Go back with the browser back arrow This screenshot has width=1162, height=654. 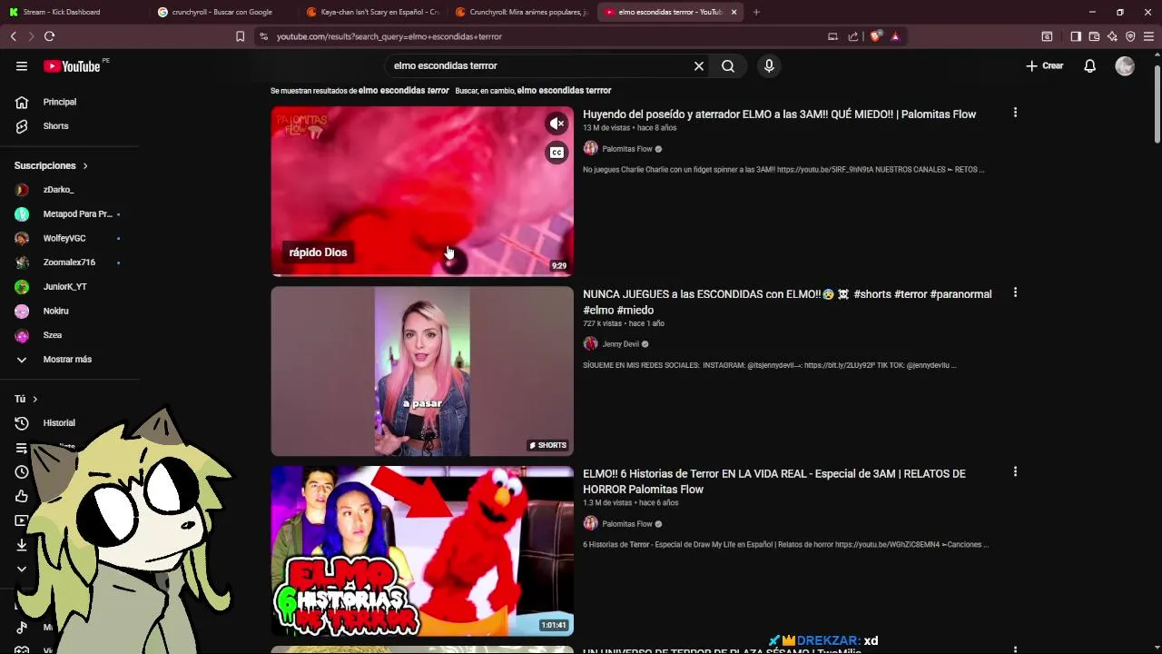[13, 36]
